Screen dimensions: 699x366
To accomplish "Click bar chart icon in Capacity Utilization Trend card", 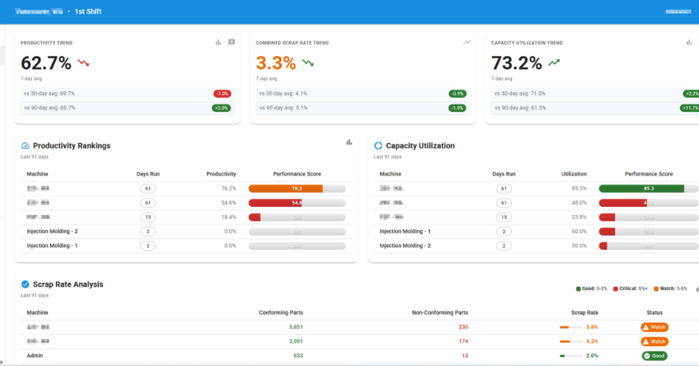I will coord(689,42).
